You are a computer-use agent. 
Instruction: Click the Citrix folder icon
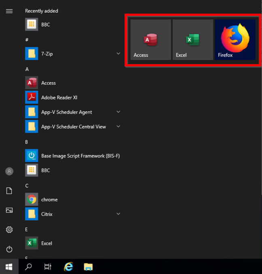pos(32,214)
